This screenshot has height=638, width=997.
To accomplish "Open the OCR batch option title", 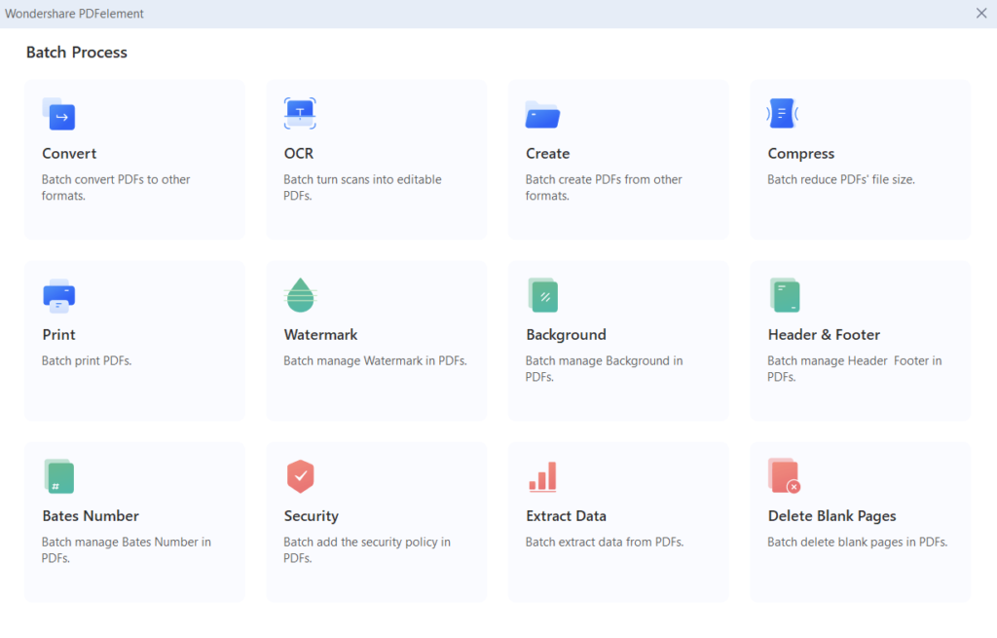I will pyautogui.click(x=299, y=153).
